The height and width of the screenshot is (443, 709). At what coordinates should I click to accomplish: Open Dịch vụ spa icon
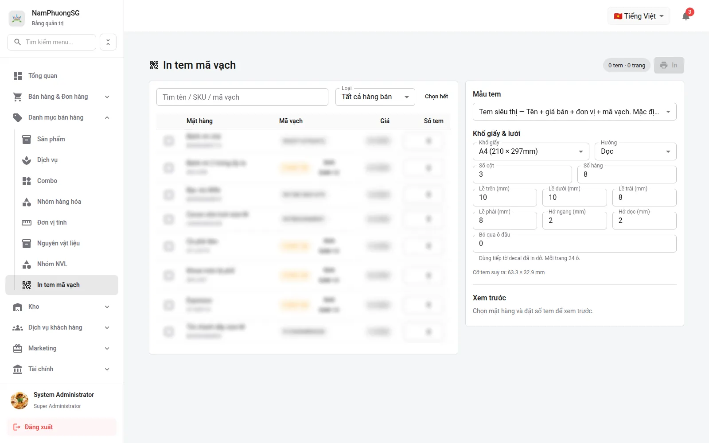click(x=27, y=160)
